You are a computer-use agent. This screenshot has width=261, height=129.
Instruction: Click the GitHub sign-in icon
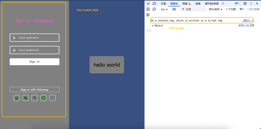(43, 98)
